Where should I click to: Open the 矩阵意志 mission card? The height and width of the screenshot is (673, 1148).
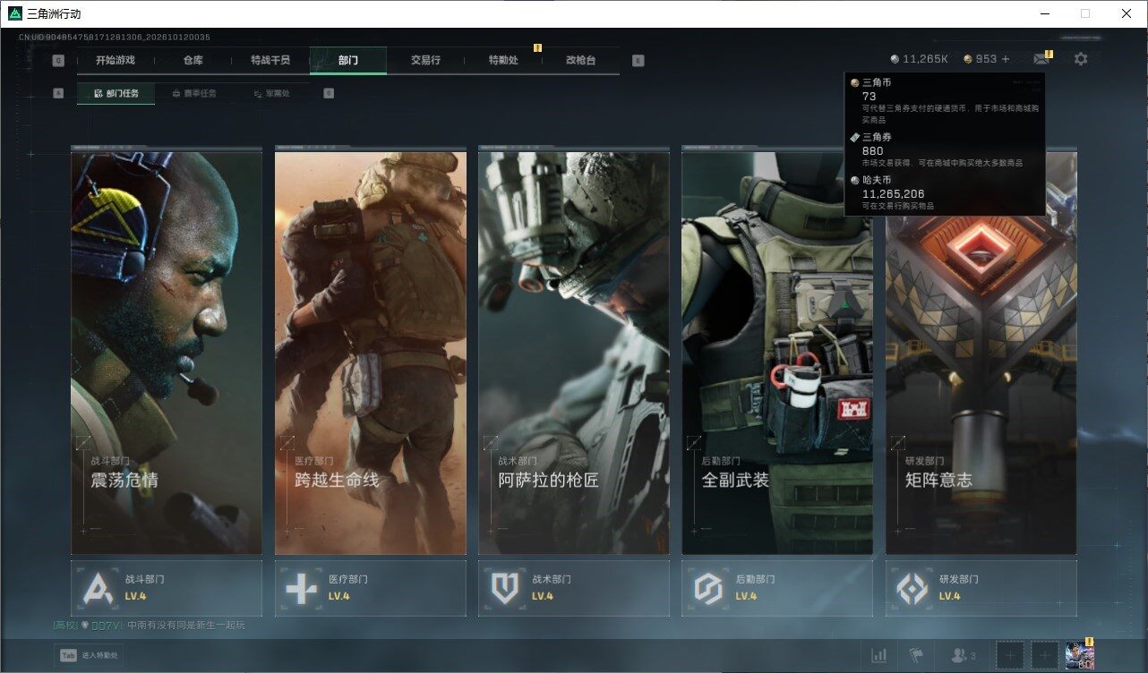(x=981, y=352)
